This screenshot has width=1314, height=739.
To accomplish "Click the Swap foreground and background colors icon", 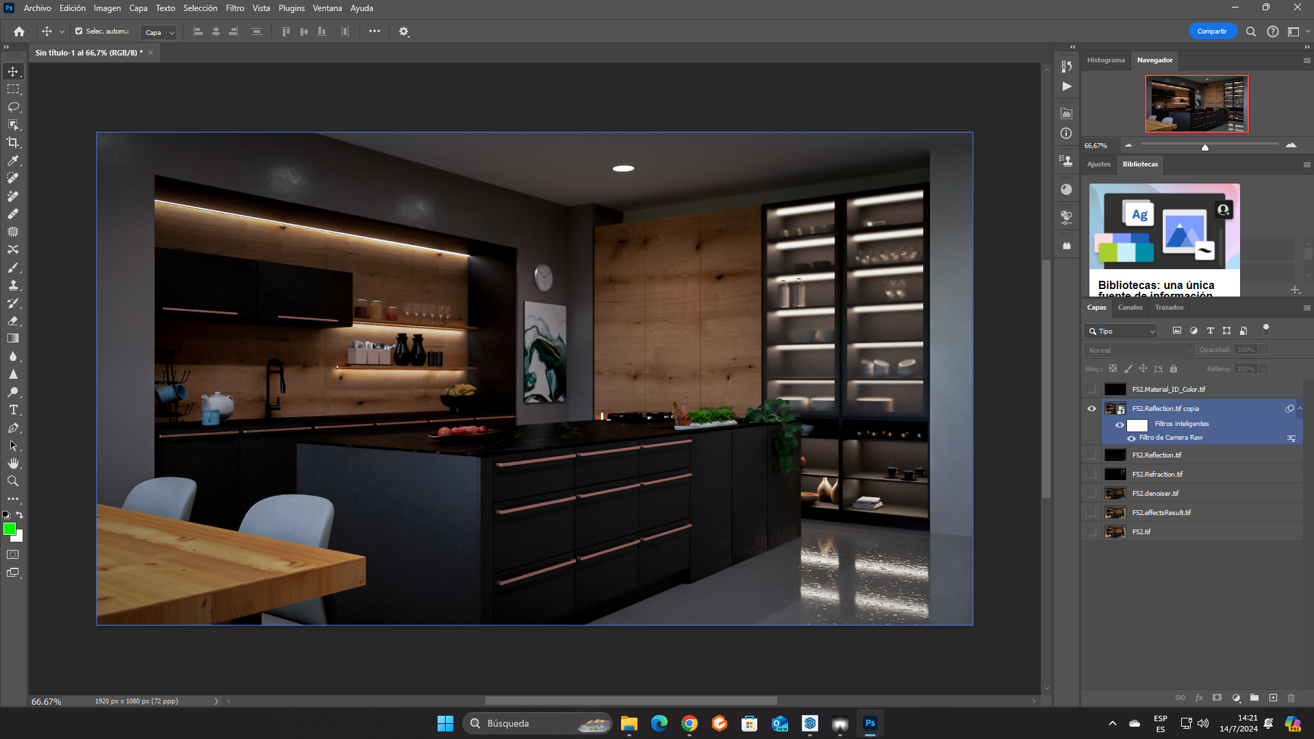I will [x=20, y=515].
